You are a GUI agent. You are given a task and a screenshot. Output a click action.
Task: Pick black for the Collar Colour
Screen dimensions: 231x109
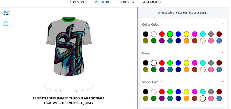click(x=146, y=34)
